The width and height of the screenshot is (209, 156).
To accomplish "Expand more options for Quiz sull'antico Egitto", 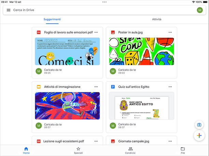I will (x=170, y=87).
